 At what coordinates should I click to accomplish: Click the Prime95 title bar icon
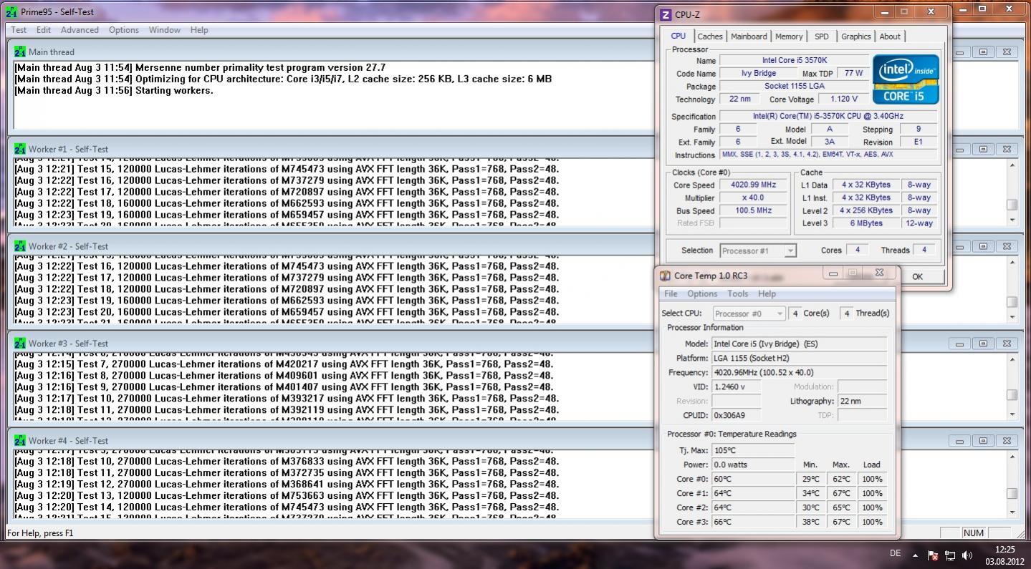11,12
